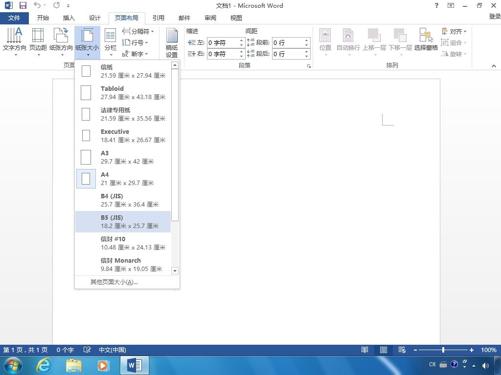This screenshot has width=501, height=375.
Task: Click the Position (位置) icon
Action: tap(325, 35)
